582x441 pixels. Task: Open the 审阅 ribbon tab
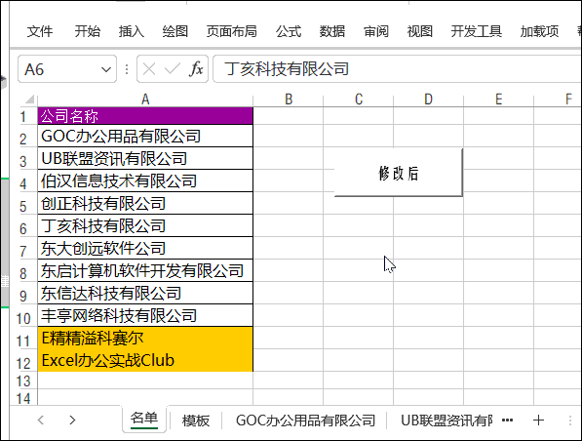click(376, 31)
